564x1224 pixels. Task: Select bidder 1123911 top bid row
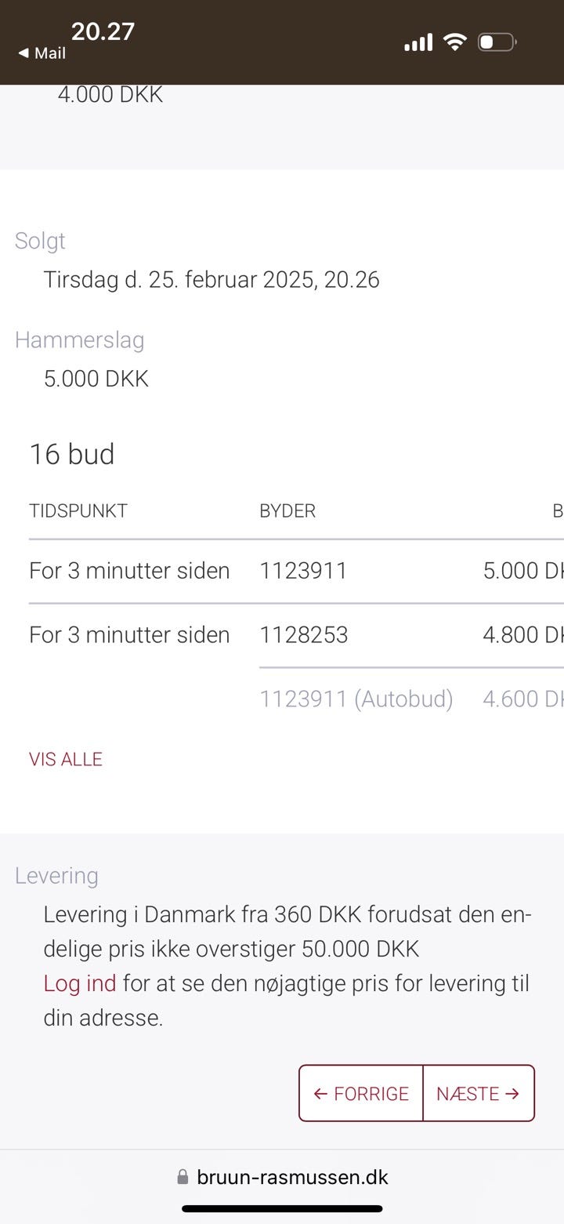296,571
